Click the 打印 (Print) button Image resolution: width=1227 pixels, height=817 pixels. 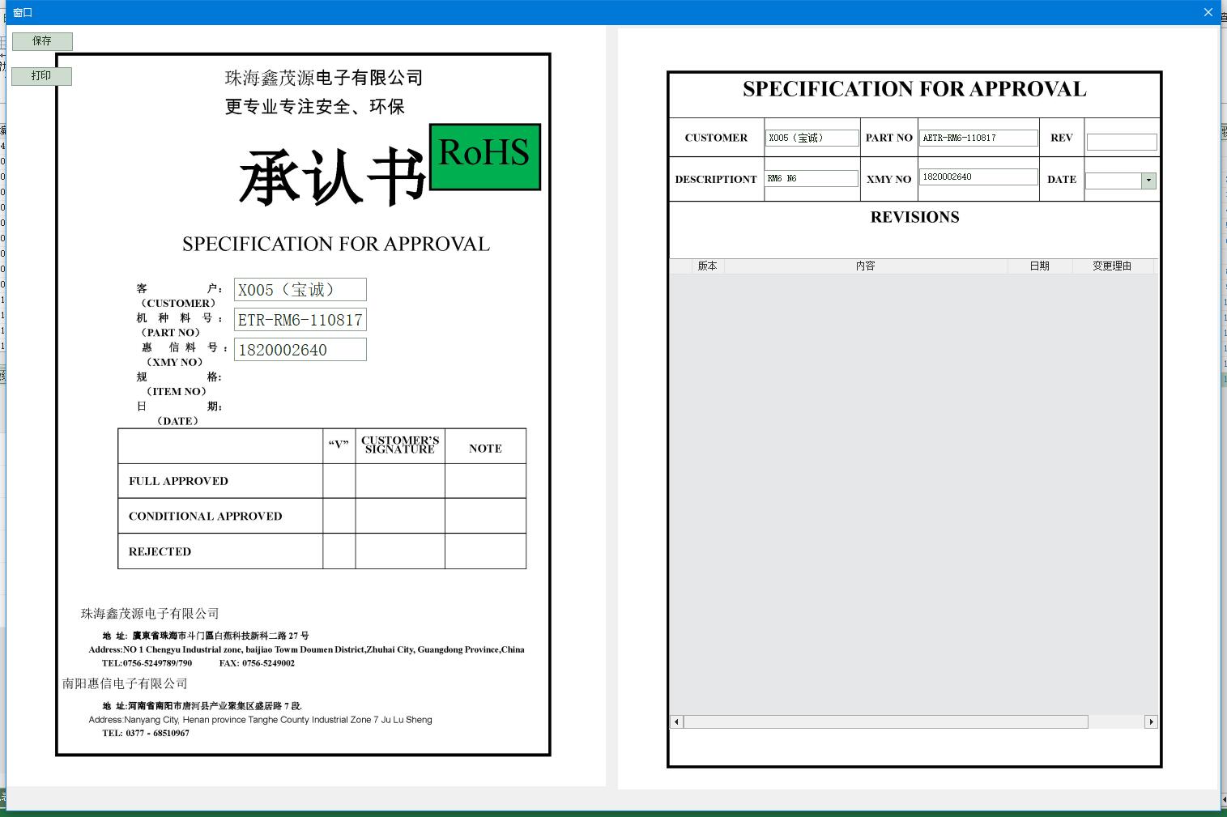[42, 76]
